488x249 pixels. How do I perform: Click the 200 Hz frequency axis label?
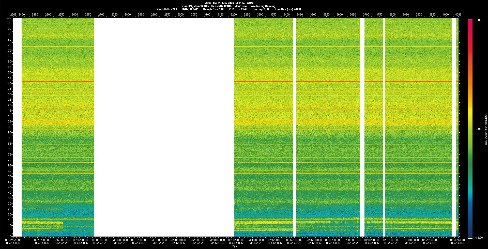coord(9,18)
